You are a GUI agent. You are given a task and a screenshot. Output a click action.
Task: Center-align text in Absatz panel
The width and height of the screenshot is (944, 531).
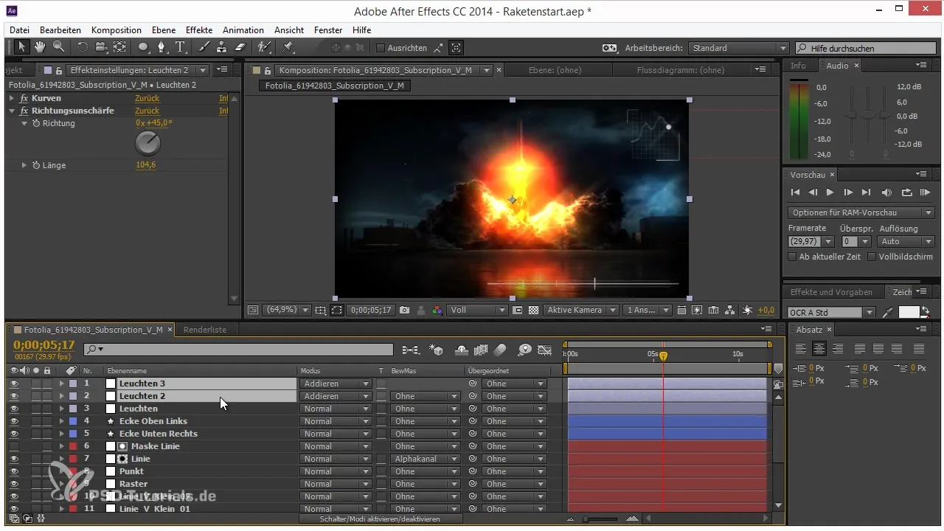tap(819, 349)
